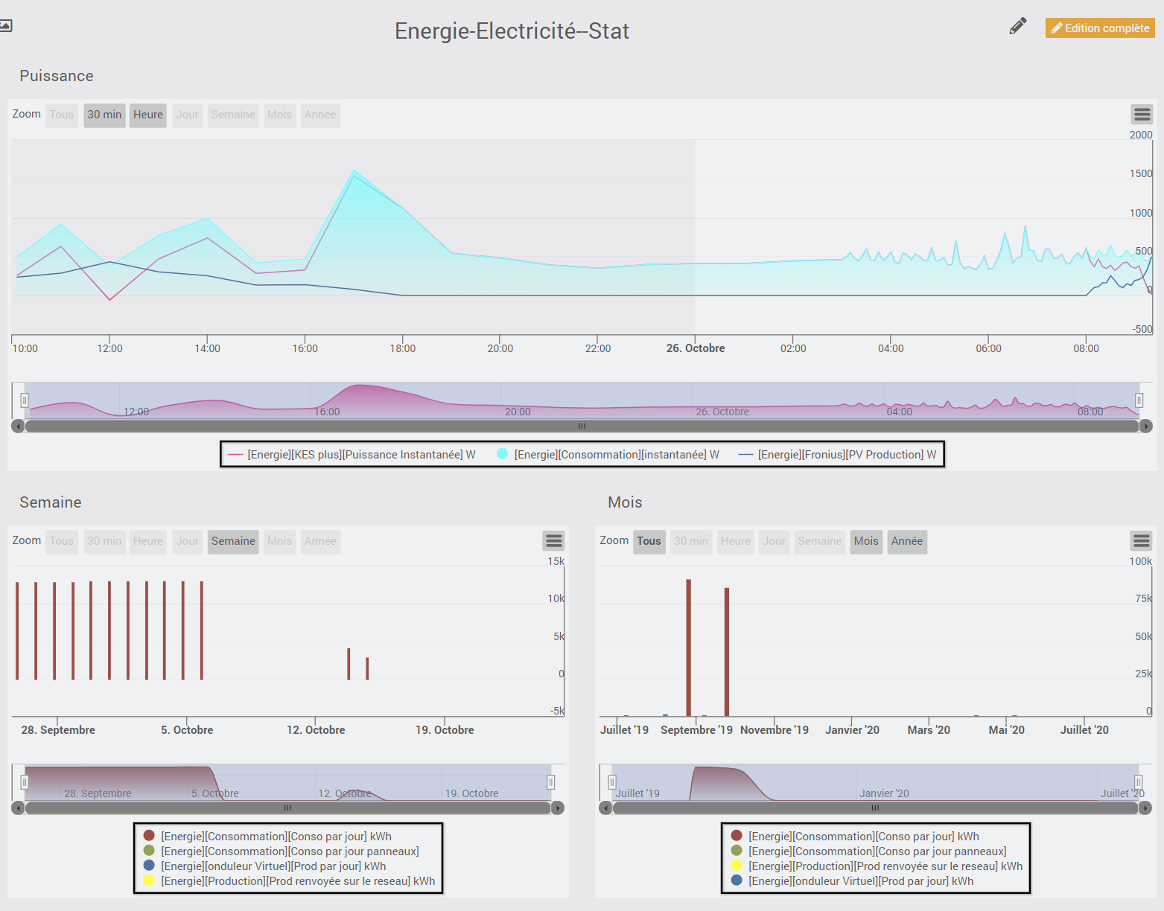Click the Semaine section heading

51,502
